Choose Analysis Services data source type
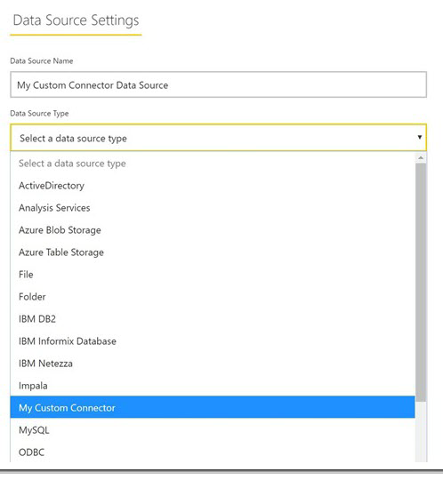Image resolution: width=443 pixels, height=480 pixels. [x=213, y=208]
